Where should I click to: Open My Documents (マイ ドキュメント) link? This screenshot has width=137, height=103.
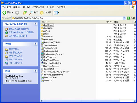click(15, 53)
